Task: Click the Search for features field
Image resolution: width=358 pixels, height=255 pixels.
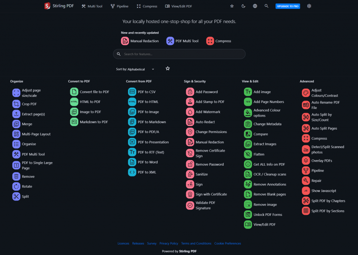Action: [179, 54]
